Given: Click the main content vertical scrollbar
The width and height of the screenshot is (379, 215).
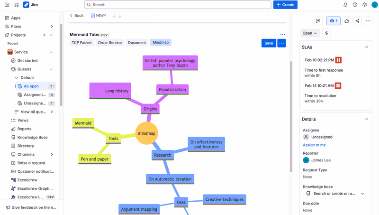Looking at the screenshot, I should click(x=291, y=116).
